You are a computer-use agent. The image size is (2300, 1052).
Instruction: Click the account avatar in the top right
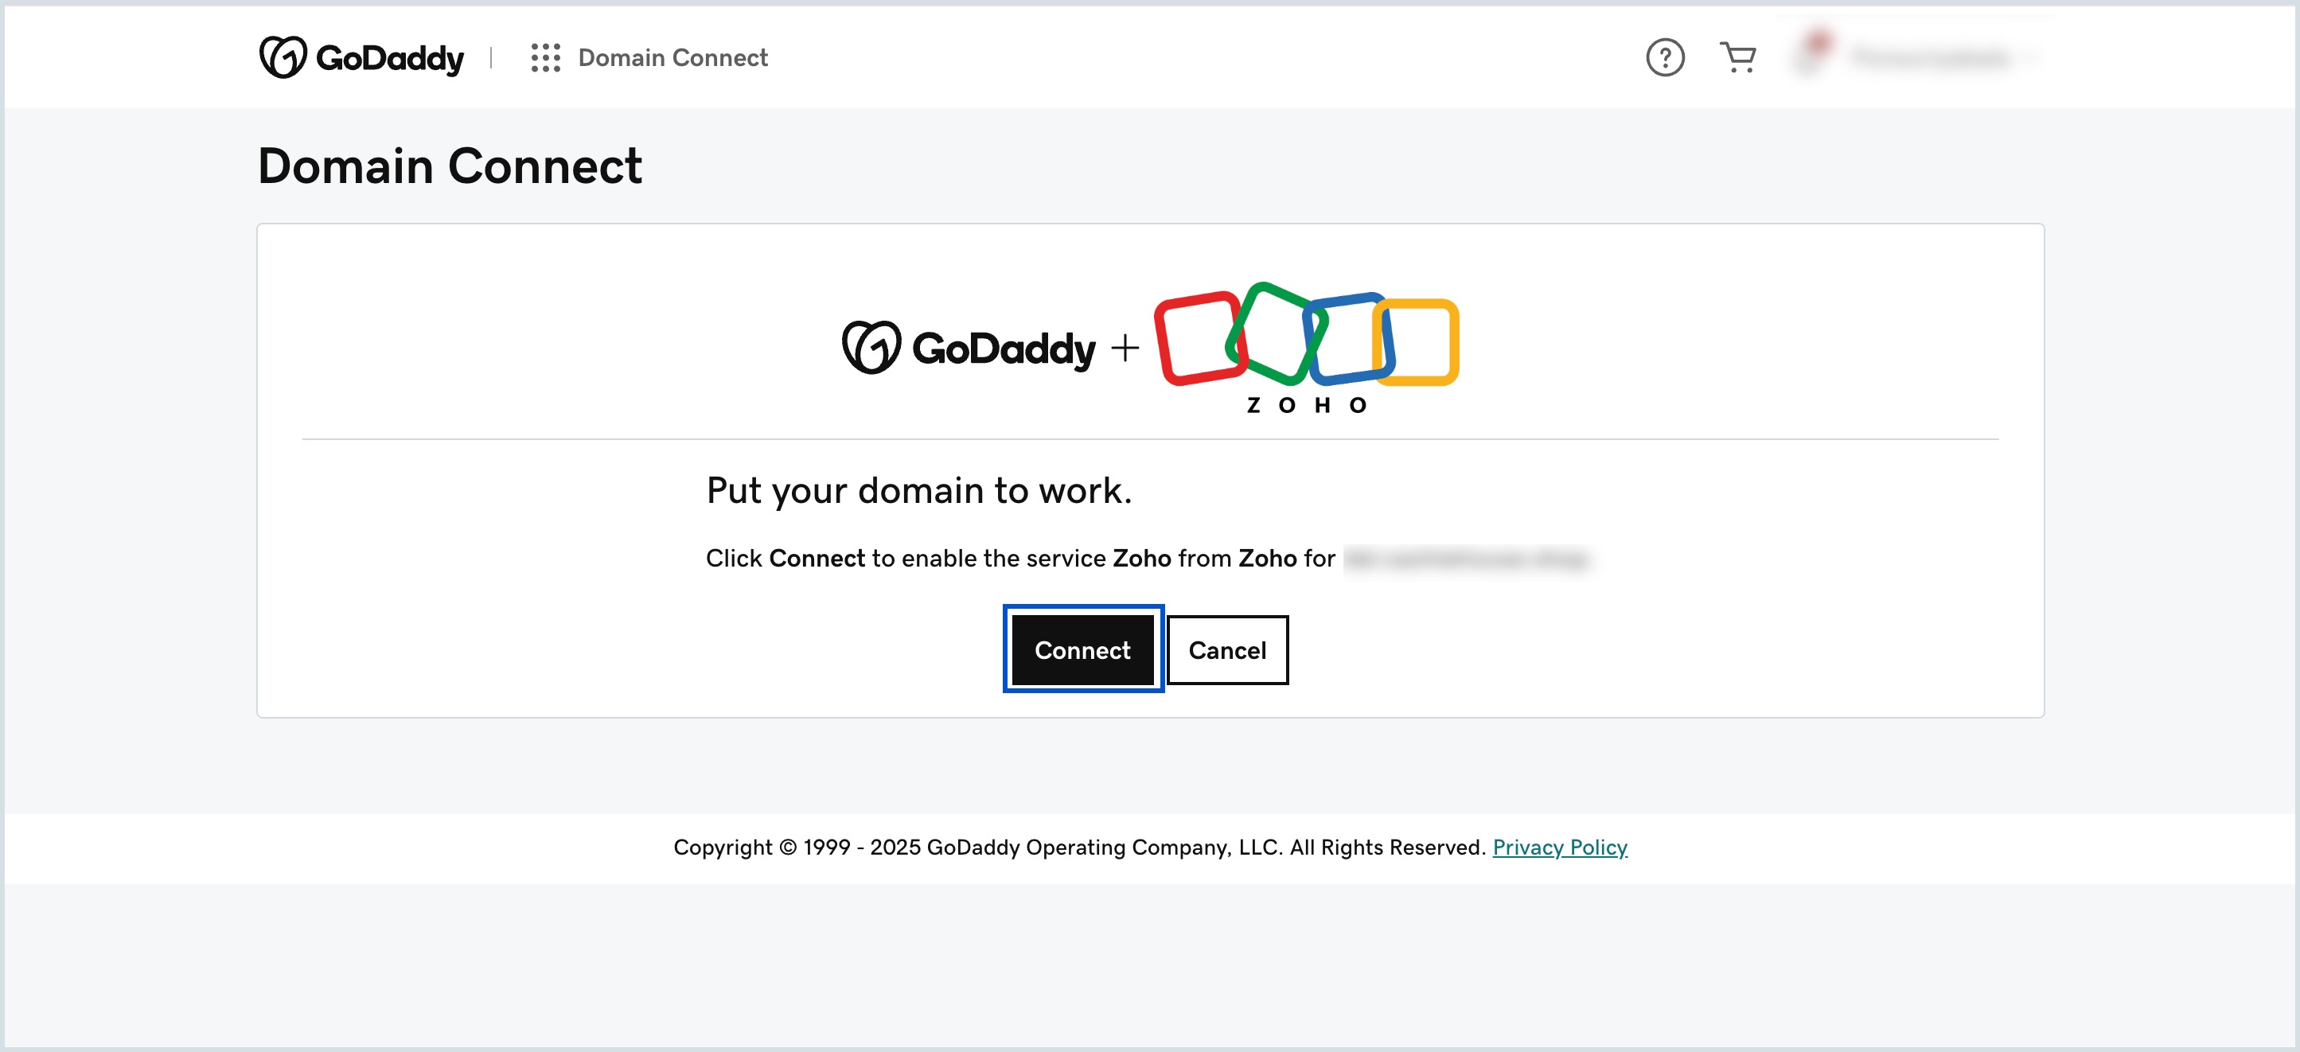(x=1817, y=56)
